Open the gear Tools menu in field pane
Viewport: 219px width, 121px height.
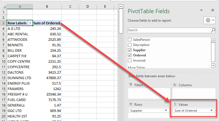click(209, 21)
